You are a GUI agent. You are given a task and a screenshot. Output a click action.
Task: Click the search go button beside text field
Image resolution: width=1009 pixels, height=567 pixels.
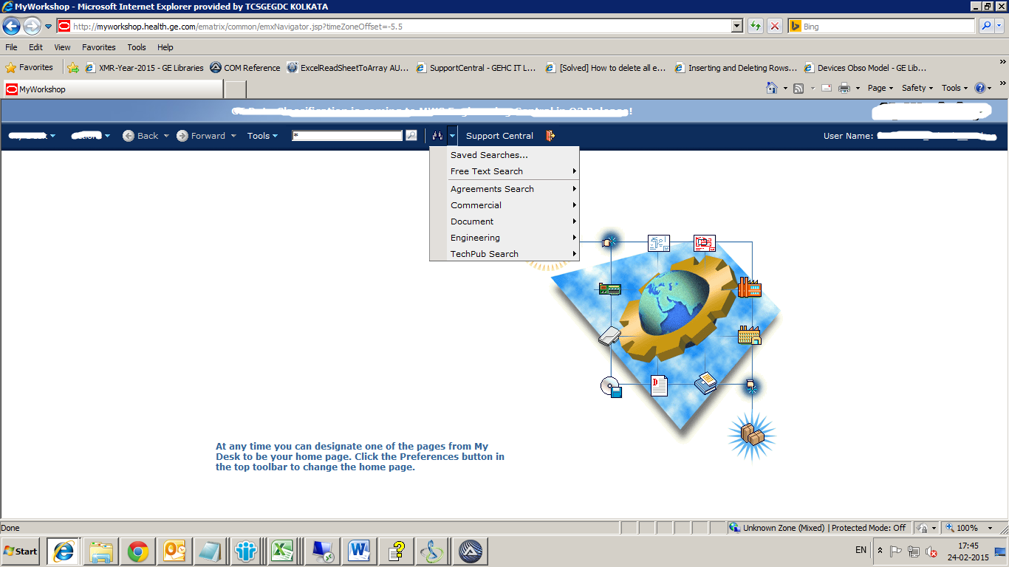tap(411, 136)
